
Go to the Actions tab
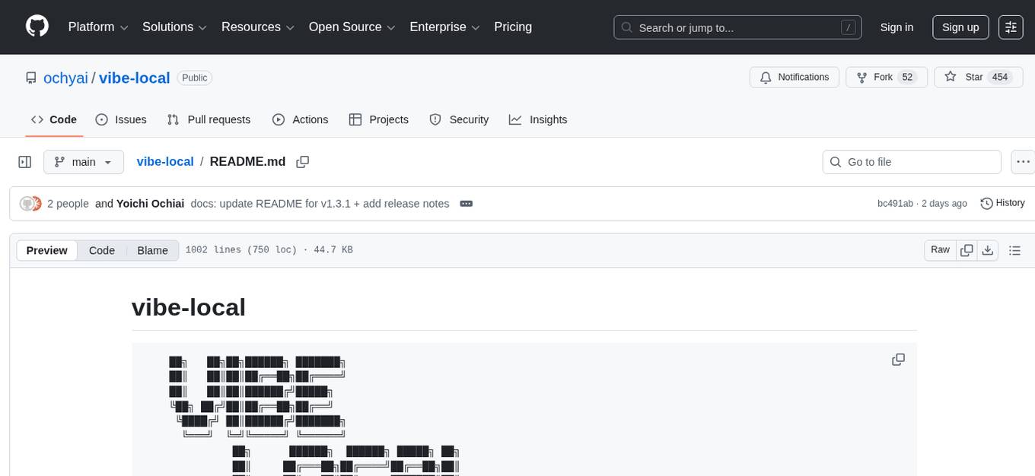tap(300, 119)
